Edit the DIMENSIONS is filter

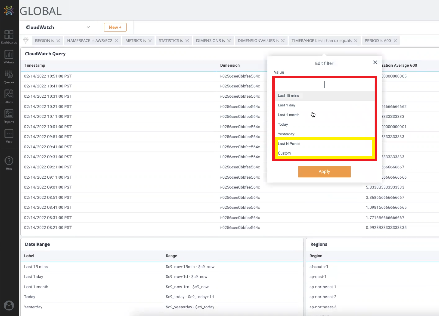point(211,41)
